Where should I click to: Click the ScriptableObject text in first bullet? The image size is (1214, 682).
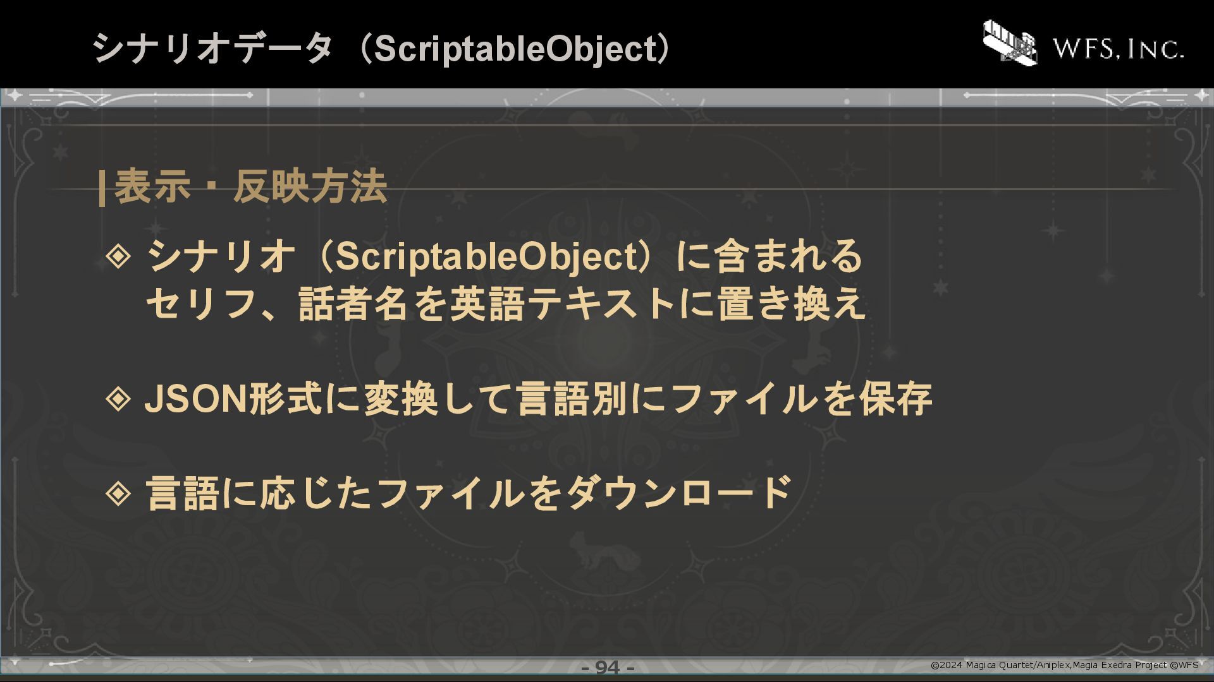point(487,256)
